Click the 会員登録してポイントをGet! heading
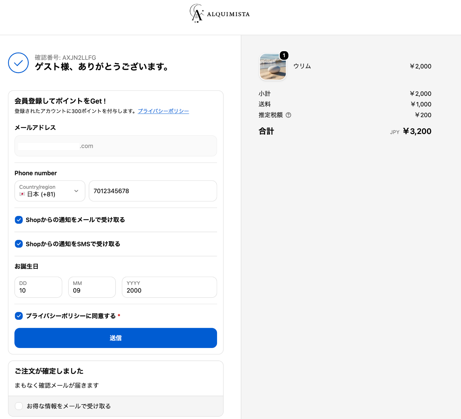The image size is (461, 419). (60, 101)
